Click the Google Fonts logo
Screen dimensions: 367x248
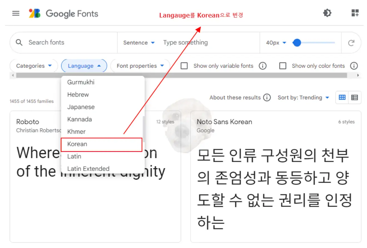63,13
